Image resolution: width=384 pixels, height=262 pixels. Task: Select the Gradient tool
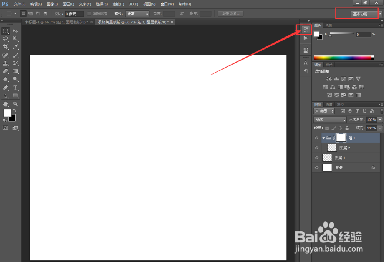tap(15, 71)
